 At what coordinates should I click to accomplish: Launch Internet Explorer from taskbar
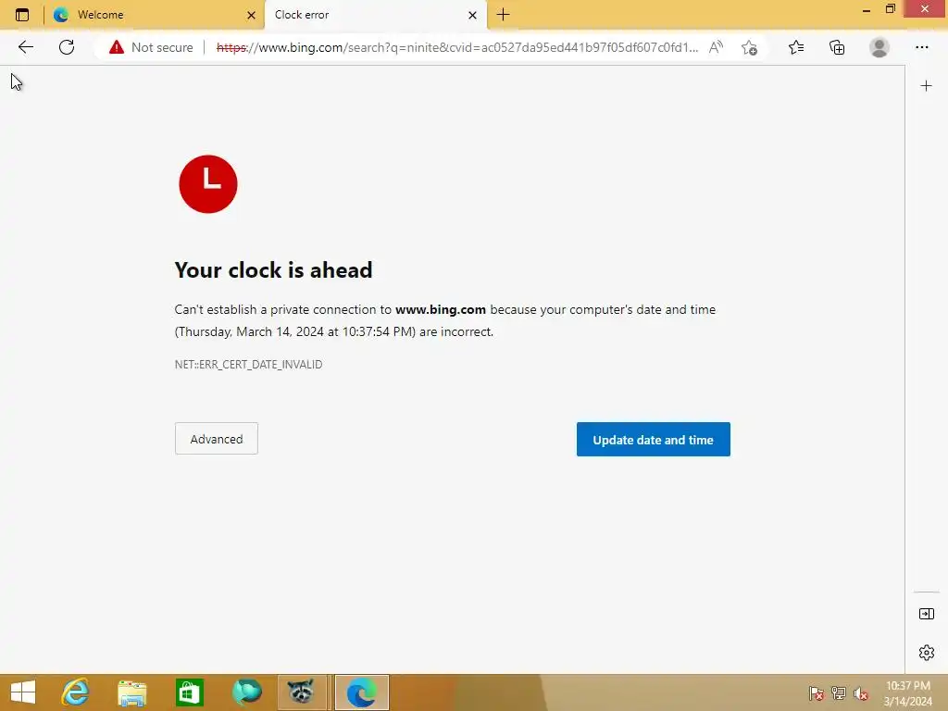pyautogui.click(x=75, y=692)
